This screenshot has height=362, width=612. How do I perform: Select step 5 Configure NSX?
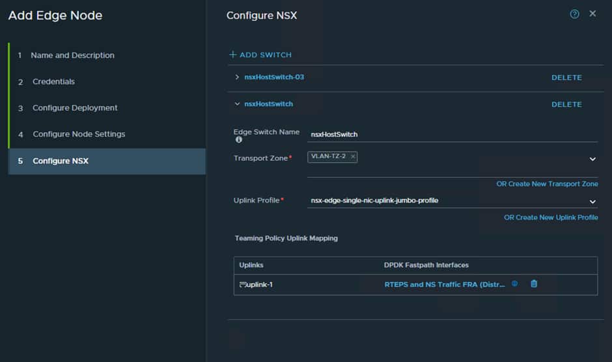107,161
